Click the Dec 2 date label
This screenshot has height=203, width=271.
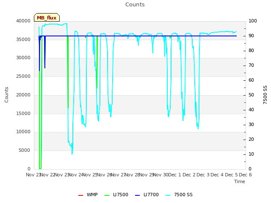pos(189,175)
